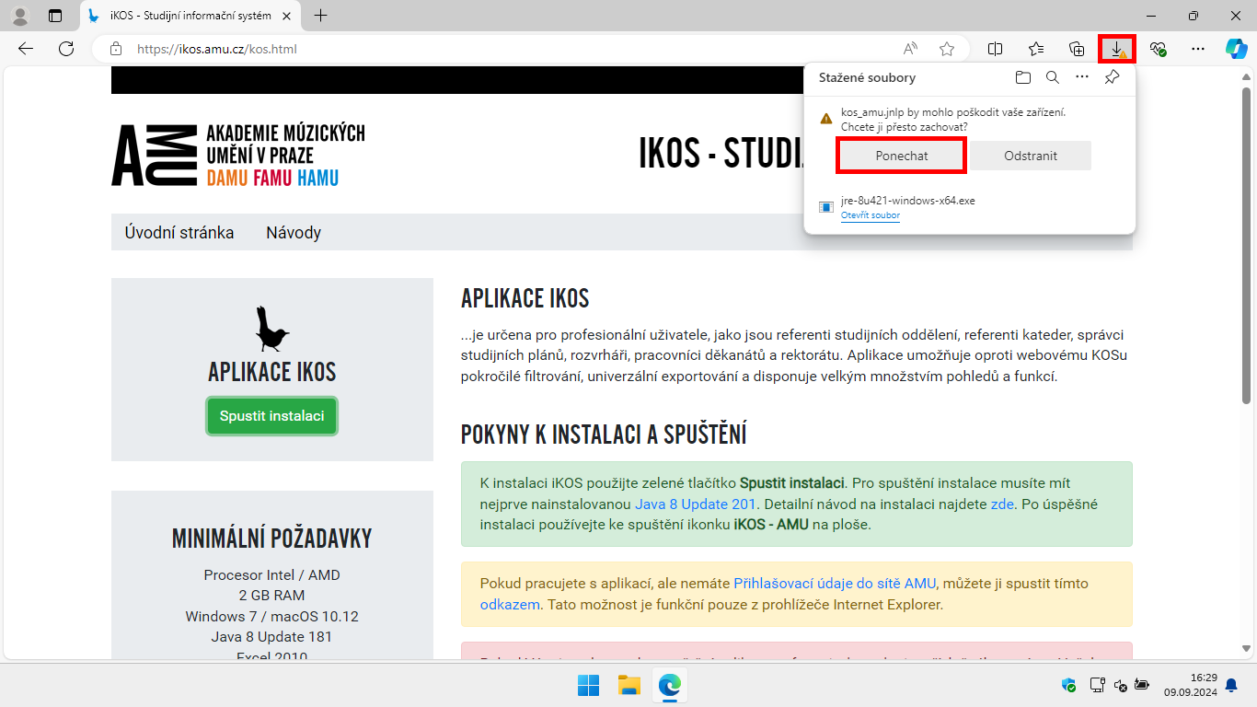Click Otevřít soubor link

pos(871,215)
